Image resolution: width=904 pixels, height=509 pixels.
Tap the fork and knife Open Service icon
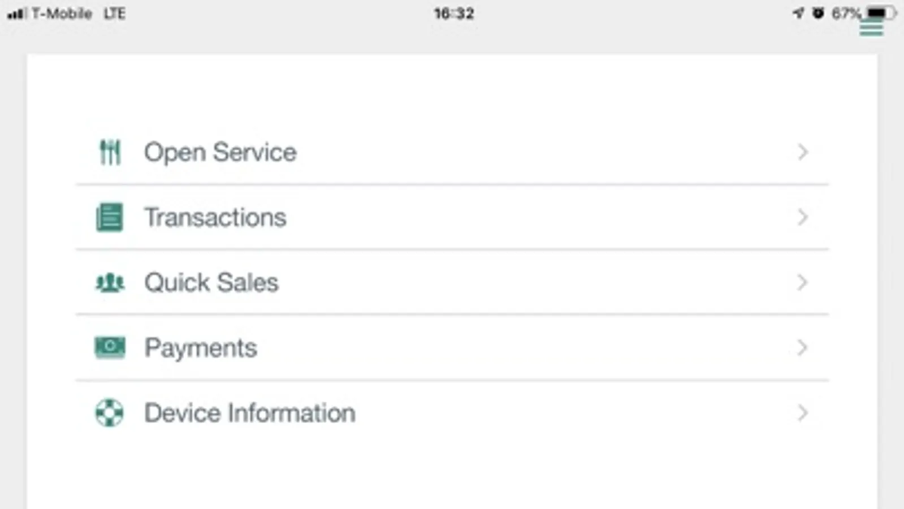110,152
